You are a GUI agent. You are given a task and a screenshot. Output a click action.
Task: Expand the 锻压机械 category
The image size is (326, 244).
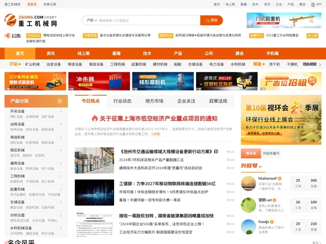coord(61,150)
